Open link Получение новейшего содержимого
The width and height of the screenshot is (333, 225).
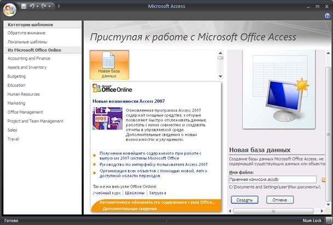(x=151, y=155)
